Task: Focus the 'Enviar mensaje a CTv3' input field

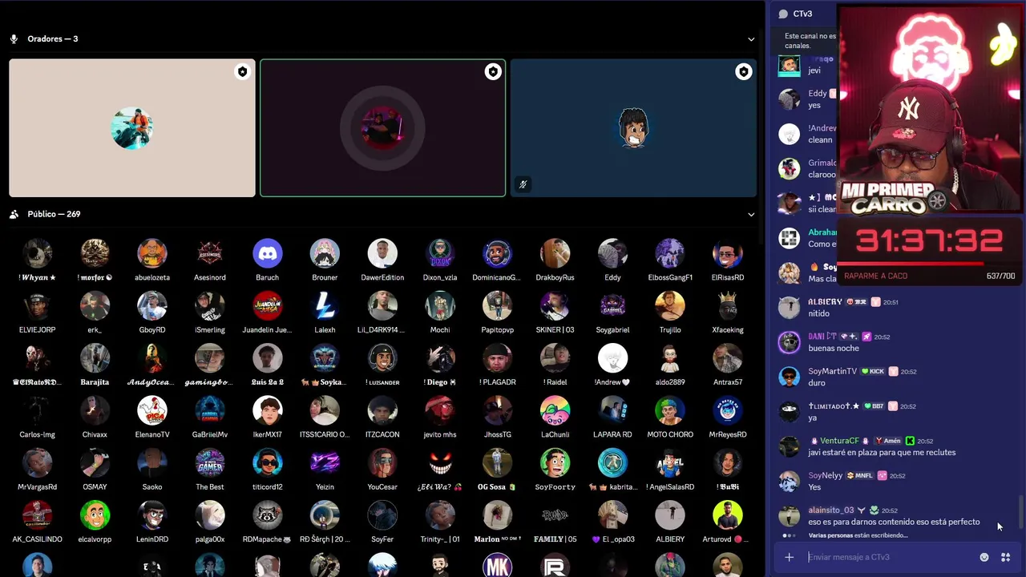Action: point(890,557)
